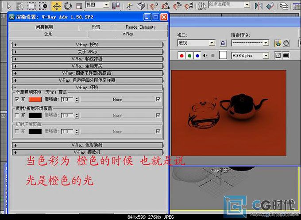
Task: Toggle 3D Snaps magnet icon
Action: 154,6
